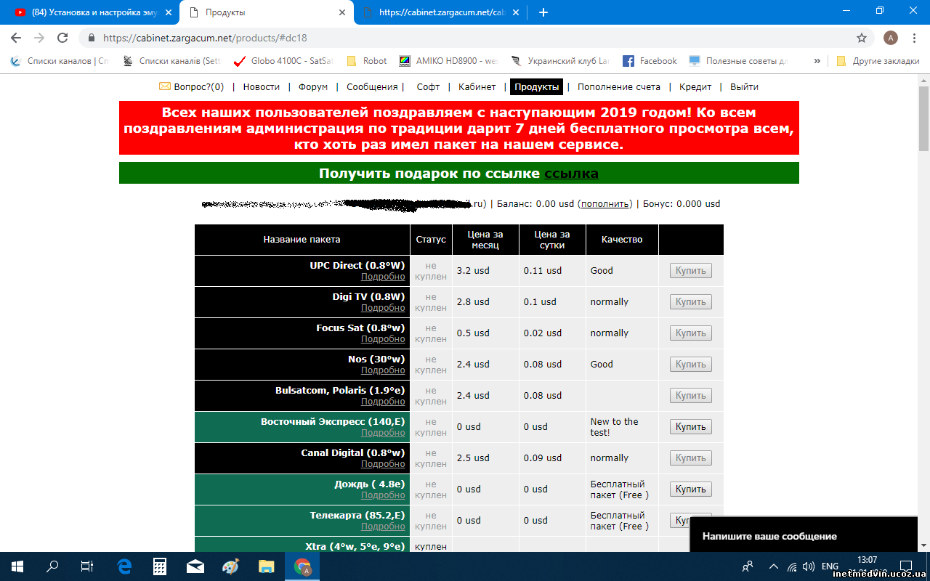The image size is (930, 581).
Task: Click the browser reload page icon
Action: tap(62, 38)
